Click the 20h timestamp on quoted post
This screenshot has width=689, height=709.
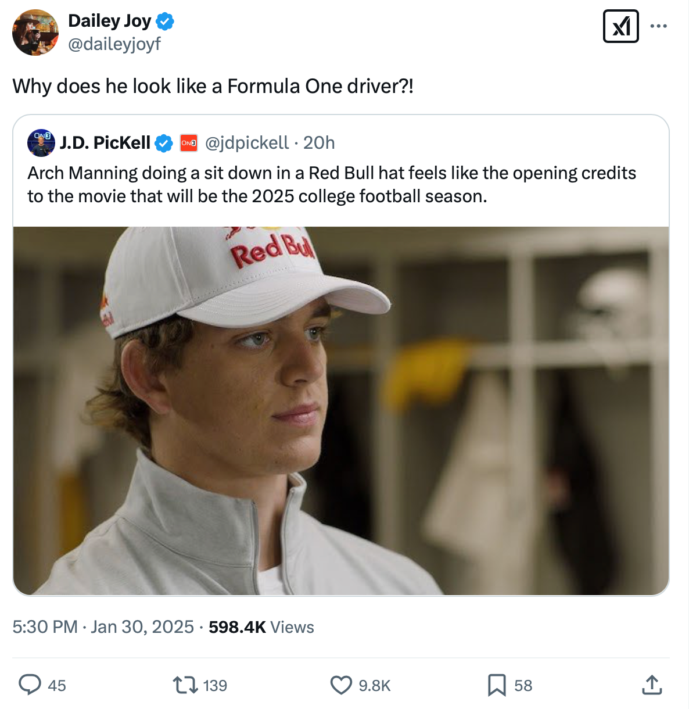[x=319, y=143]
